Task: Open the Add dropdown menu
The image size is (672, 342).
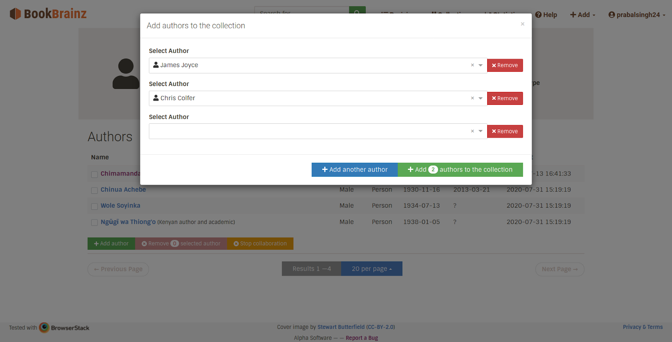Action: (583, 15)
